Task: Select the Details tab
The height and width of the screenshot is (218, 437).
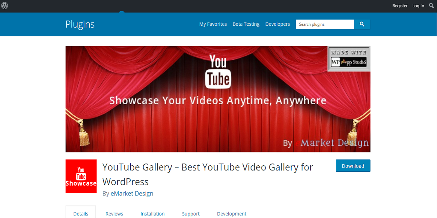Action: [81, 214]
